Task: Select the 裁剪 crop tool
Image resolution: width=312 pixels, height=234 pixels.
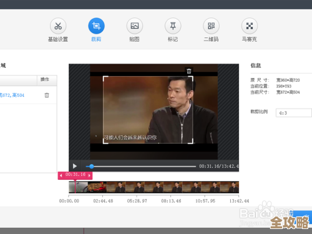Action: (x=96, y=26)
